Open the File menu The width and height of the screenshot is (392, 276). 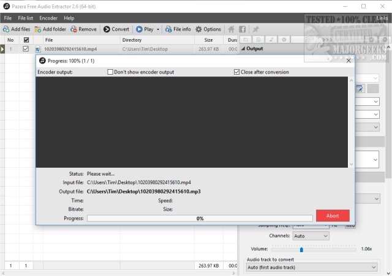point(8,18)
